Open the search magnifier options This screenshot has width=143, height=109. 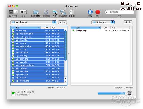click(107, 12)
